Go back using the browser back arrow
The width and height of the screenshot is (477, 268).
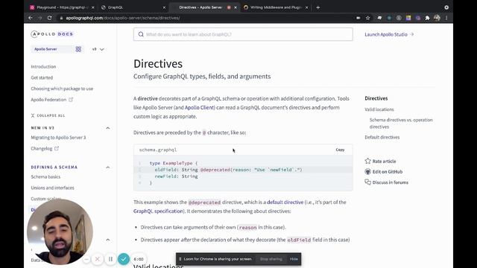pyautogui.click(x=31, y=18)
